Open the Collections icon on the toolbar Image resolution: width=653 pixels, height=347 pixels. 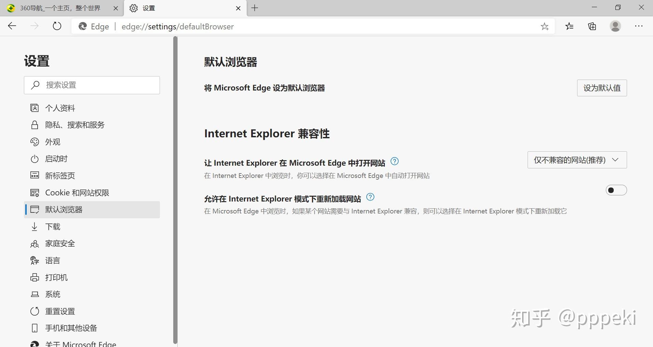point(592,26)
